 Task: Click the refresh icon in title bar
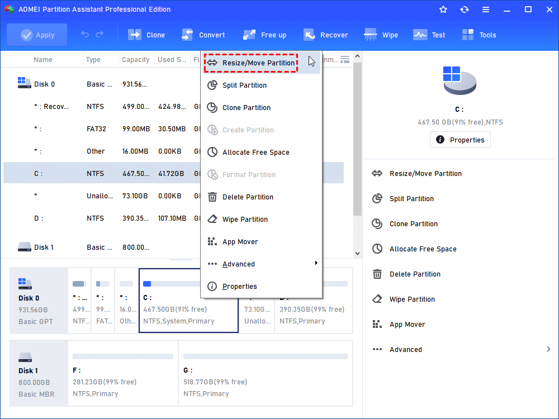click(465, 9)
